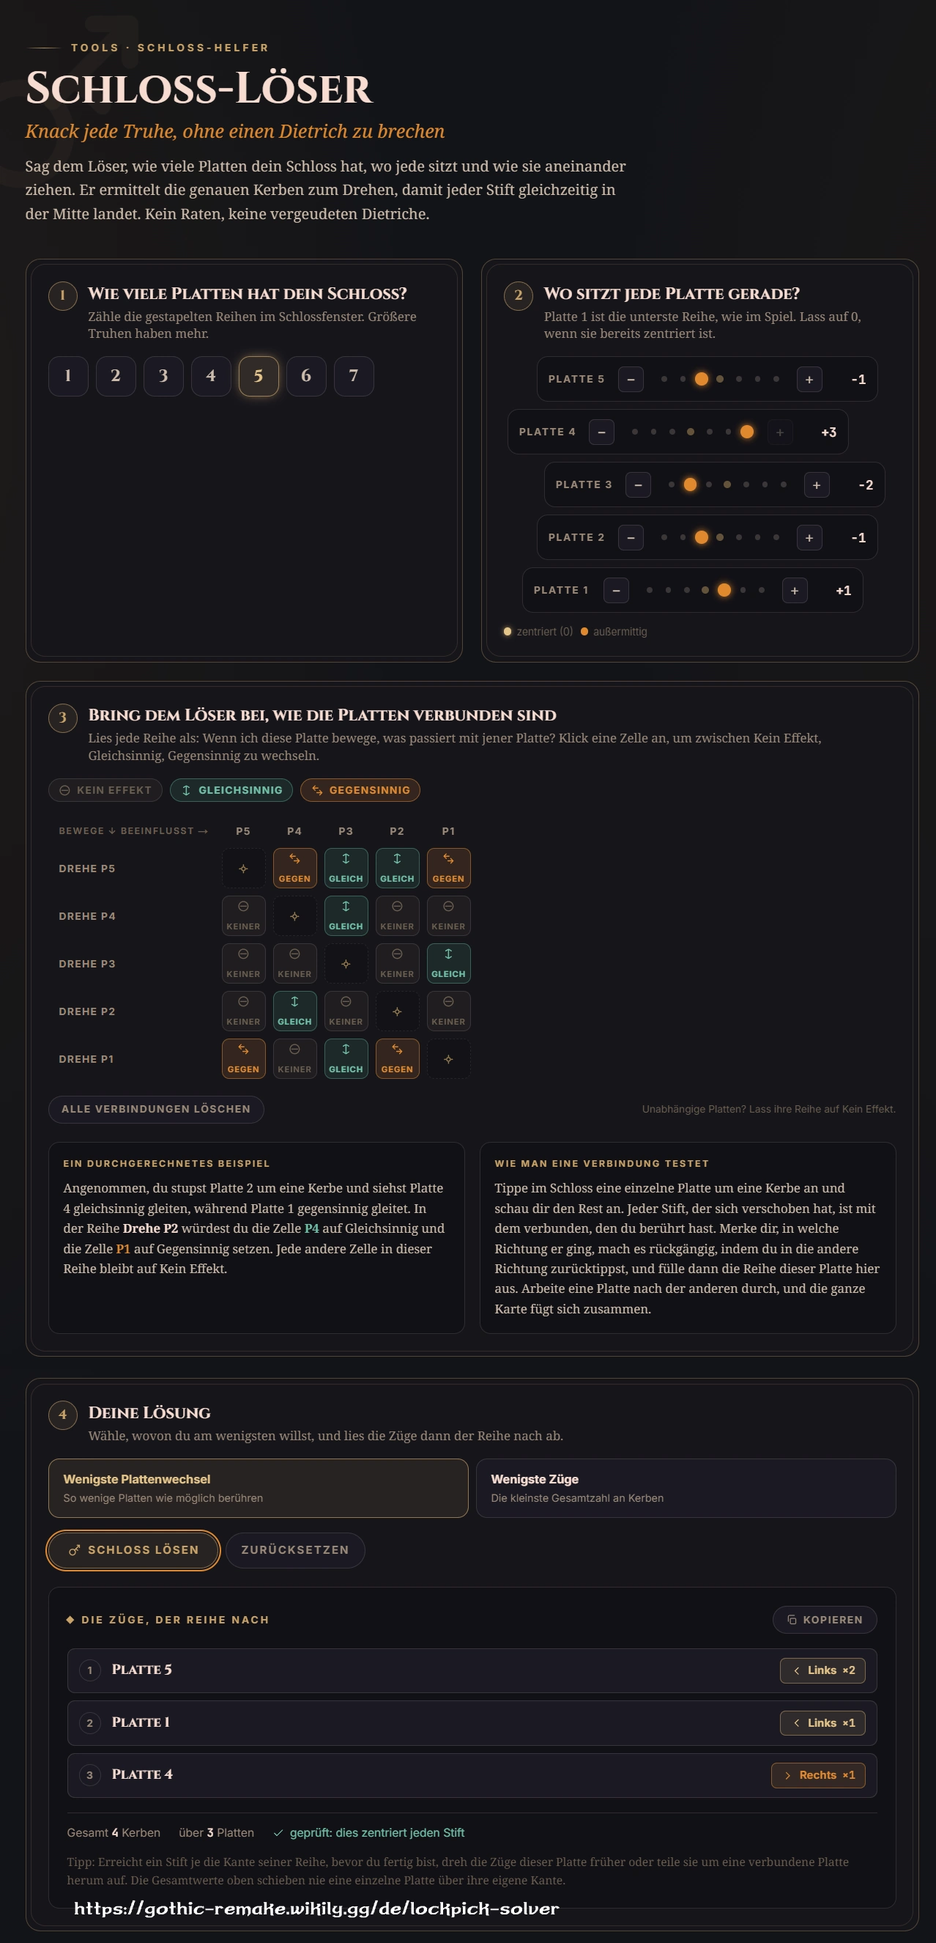This screenshot has width=936, height=1943.
Task: Toggle the Drehe P4 to P3 Gleich cell
Action: click(346, 915)
